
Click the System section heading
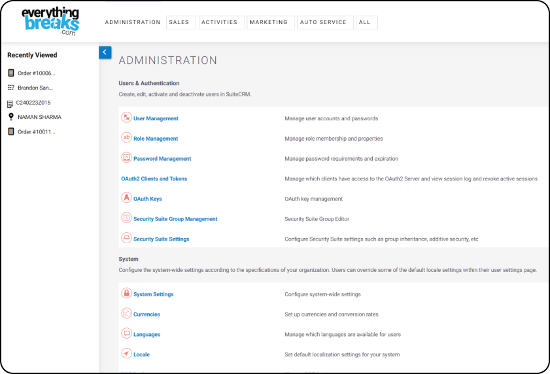tap(128, 259)
